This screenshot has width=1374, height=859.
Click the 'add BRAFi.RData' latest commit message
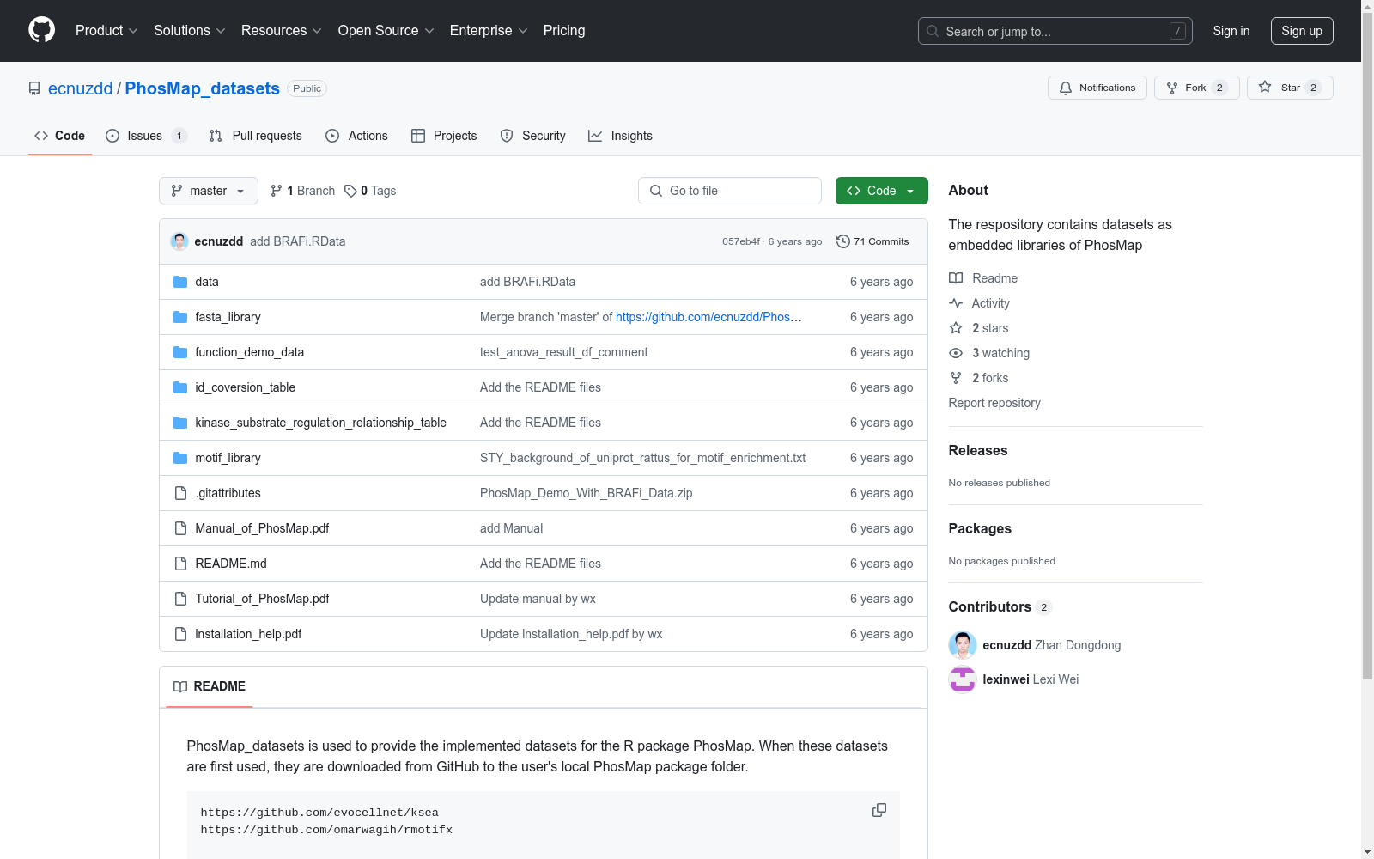tap(298, 241)
